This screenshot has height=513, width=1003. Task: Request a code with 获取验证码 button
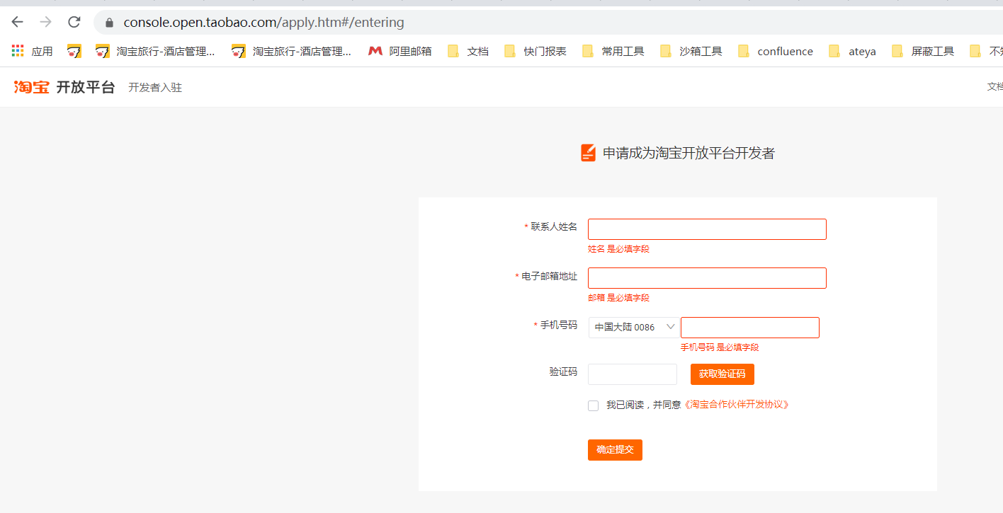point(722,374)
